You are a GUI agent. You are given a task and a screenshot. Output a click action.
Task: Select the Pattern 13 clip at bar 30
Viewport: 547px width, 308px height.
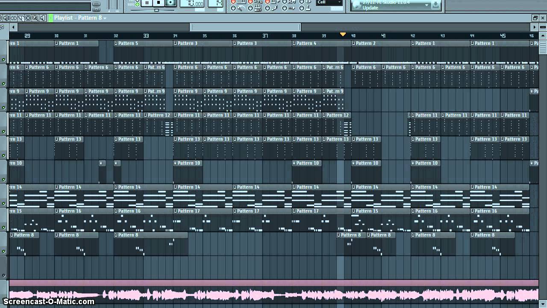(69, 139)
